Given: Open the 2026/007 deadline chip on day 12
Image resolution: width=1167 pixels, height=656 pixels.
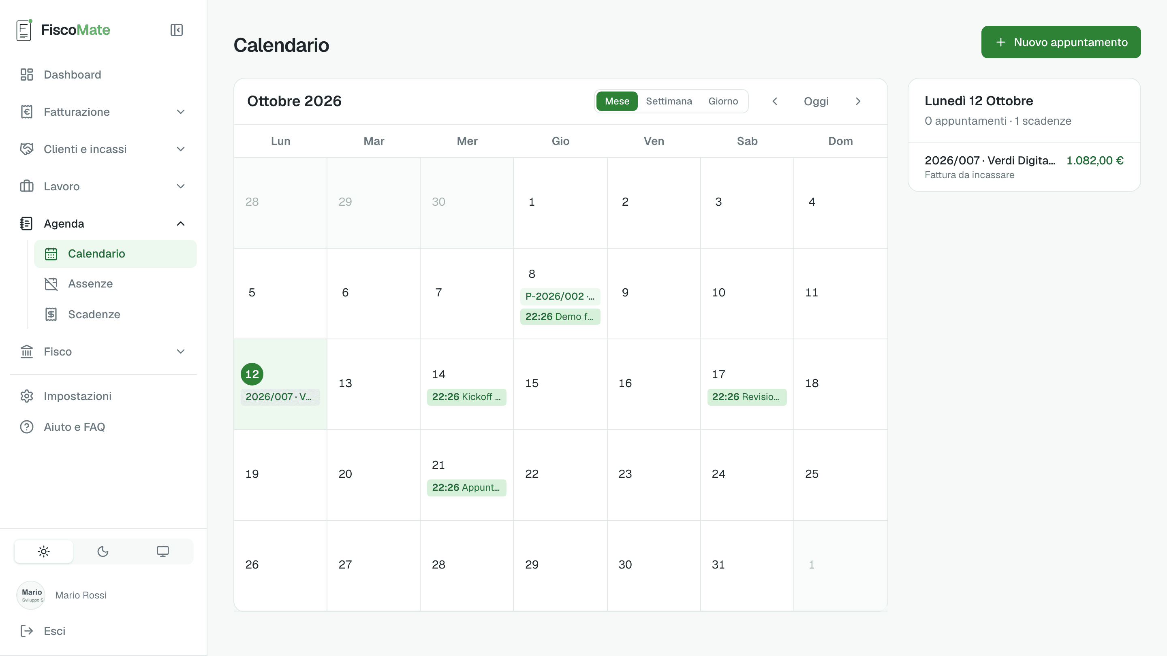Looking at the screenshot, I should click(x=280, y=397).
